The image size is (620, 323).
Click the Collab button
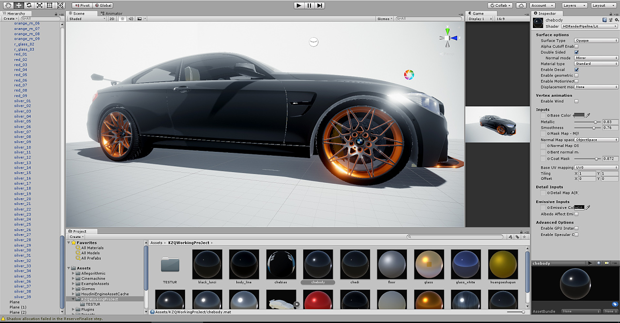[x=499, y=5]
